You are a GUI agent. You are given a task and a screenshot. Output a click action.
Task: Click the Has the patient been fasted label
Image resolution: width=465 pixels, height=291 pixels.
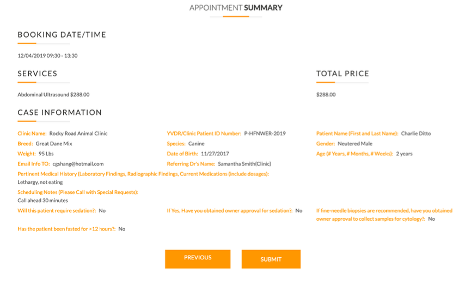66,229
